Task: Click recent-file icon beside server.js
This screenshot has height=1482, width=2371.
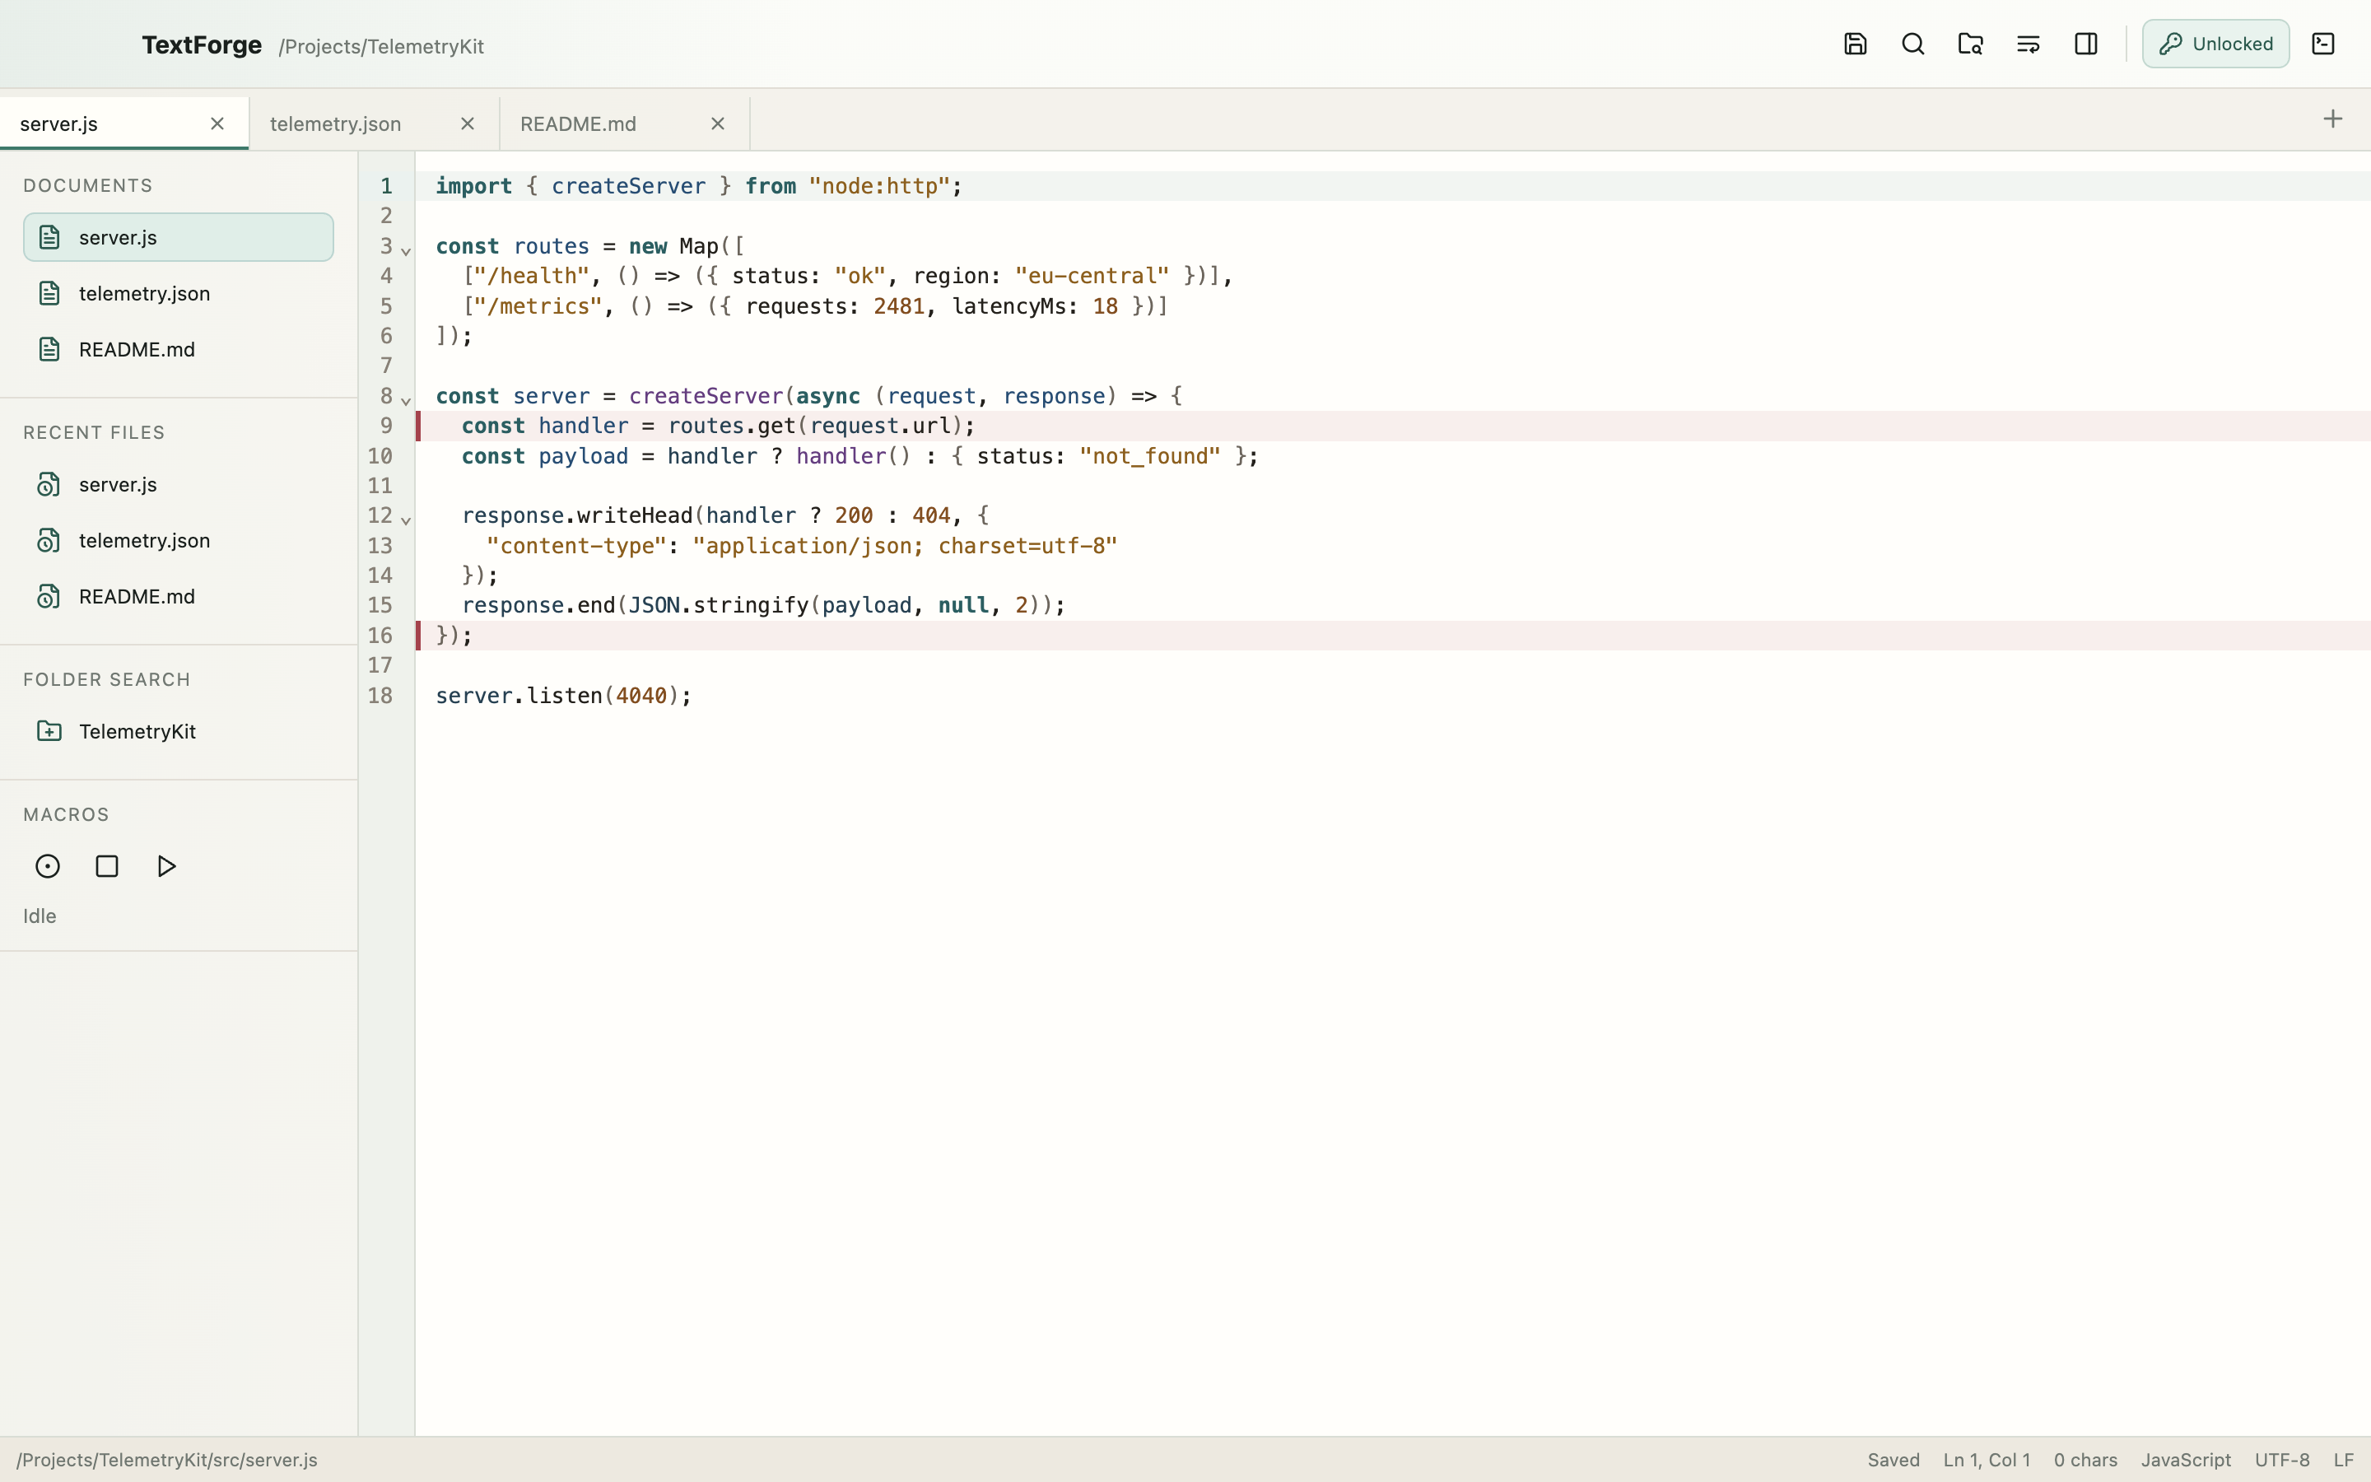Action: coord(49,484)
